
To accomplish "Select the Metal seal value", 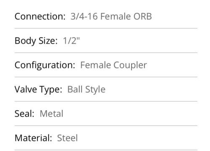I will (52, 114).
